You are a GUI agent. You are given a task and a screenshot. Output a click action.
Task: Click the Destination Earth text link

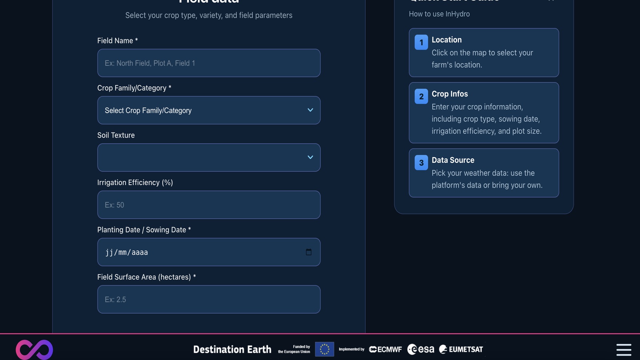point(232,349)
